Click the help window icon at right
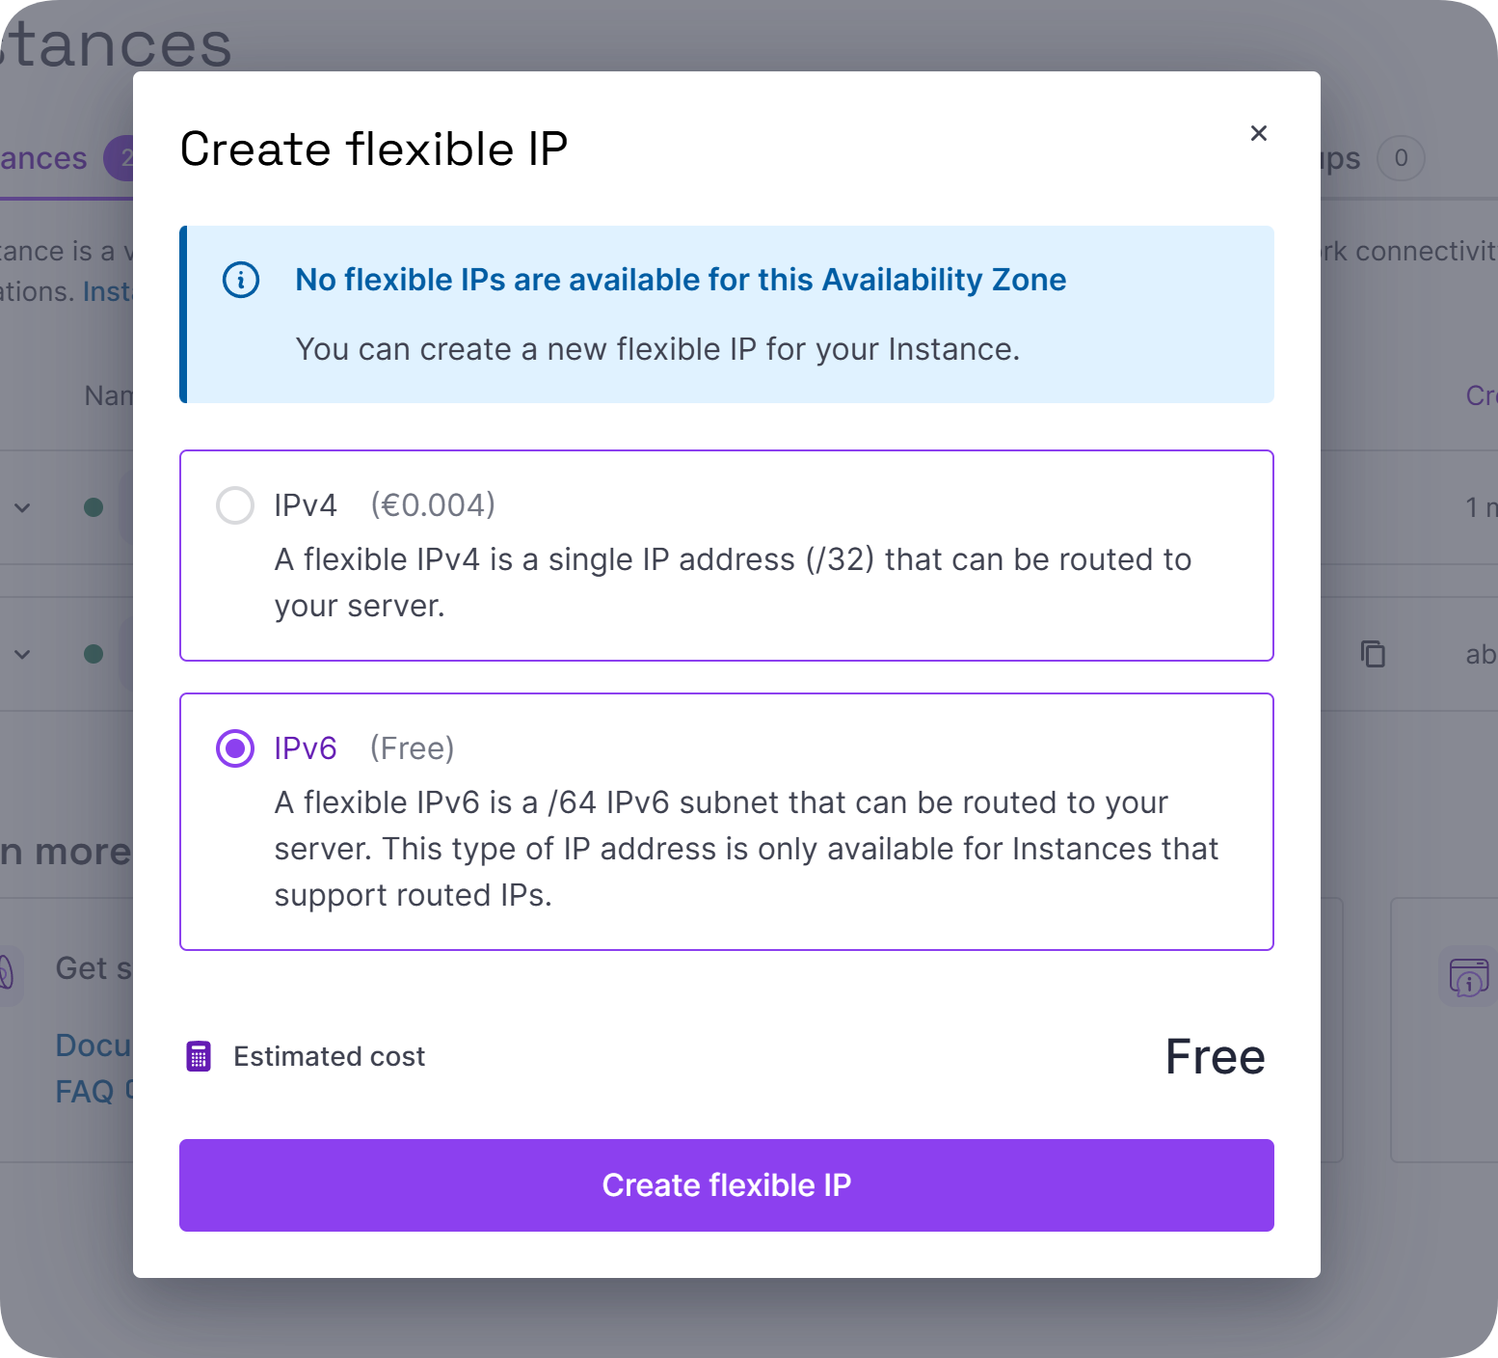The height and width of the screenshot is (1358, 1498). [x=1469, y=976]
